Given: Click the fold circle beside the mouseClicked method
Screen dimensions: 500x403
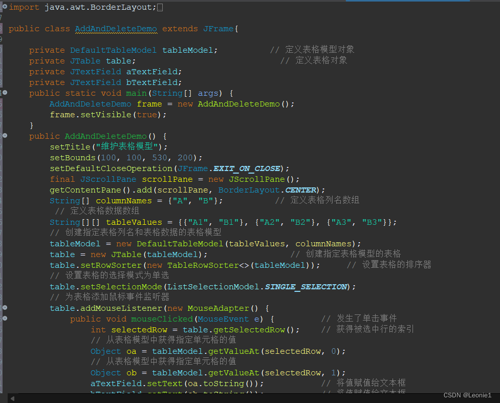Looking at the screenshot, I should click(4, 319).
